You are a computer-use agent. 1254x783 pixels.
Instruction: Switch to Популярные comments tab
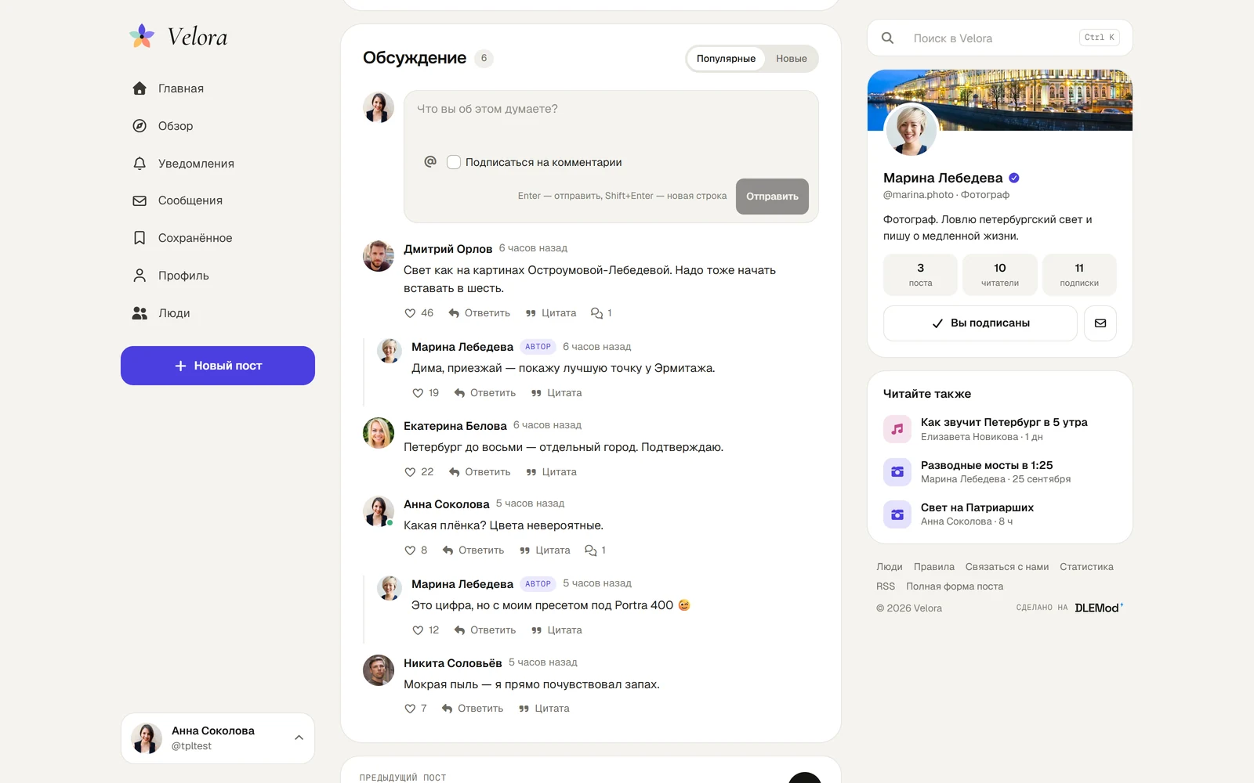[x=726, y=59]
